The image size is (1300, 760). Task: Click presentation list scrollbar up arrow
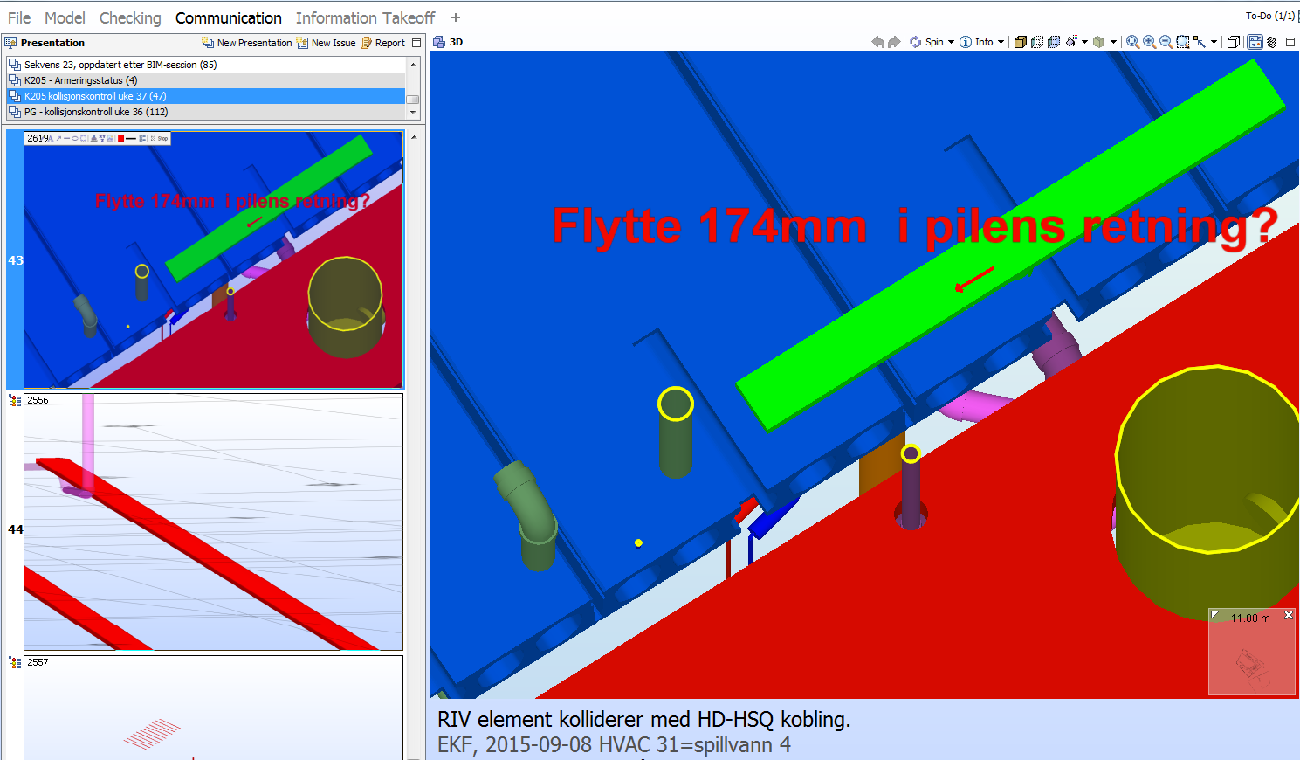[413, 64]
